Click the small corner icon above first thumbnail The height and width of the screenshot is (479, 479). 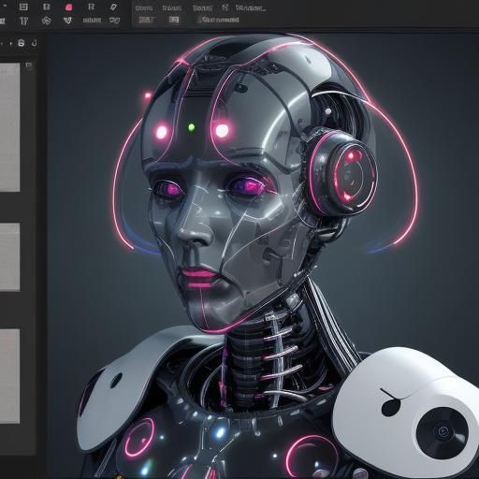tap(29, 65)
